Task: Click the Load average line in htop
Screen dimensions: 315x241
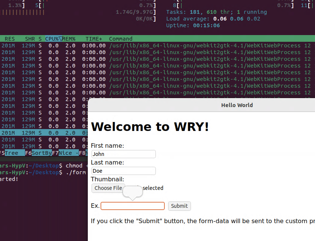Action: coord(213,19)
